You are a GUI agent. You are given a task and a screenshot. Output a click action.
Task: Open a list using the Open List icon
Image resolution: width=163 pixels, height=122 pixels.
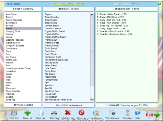[x=41, y=113]
